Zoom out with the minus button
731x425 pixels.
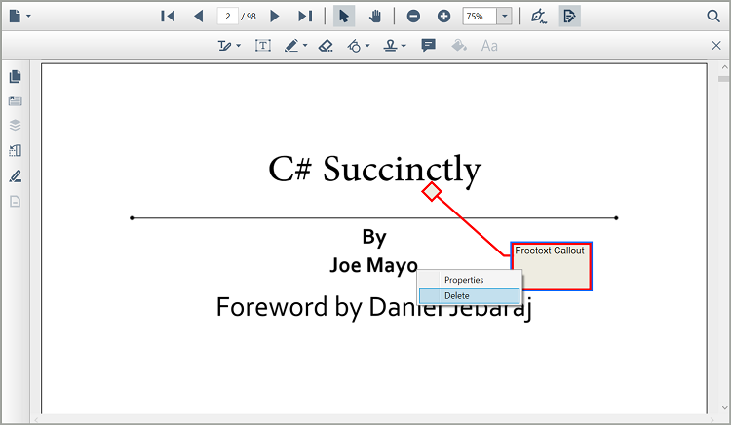tap(414, 17)
